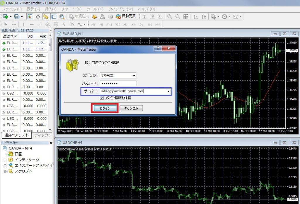300x204 pixels.
Task: Switch to the H4 timeframe
Action: (133, 25)
